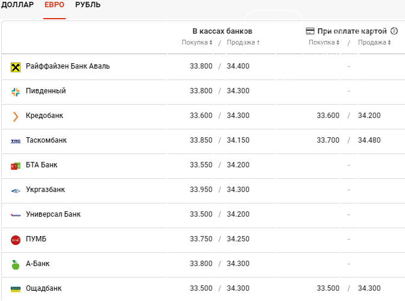Open the Универсал Банк link
The height and width of the screenshot is (301, 405).
53,214
